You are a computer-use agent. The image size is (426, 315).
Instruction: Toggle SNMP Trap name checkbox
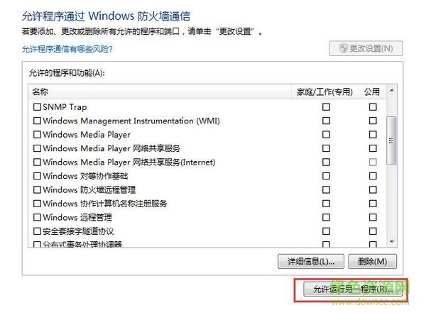[x=37, y=106]
